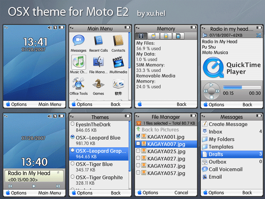Image resolution: width=265 pixels, height=199 pixels.
Task: Check the KAGAYA007.jpg checkbox
Action: pyautogui.click(x=138, y=143)
